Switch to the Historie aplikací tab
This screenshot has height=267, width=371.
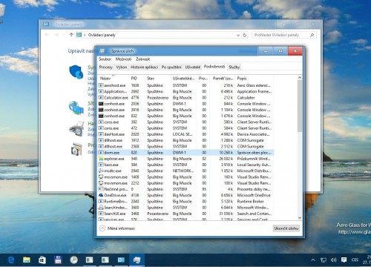click(x=144, y=67)
